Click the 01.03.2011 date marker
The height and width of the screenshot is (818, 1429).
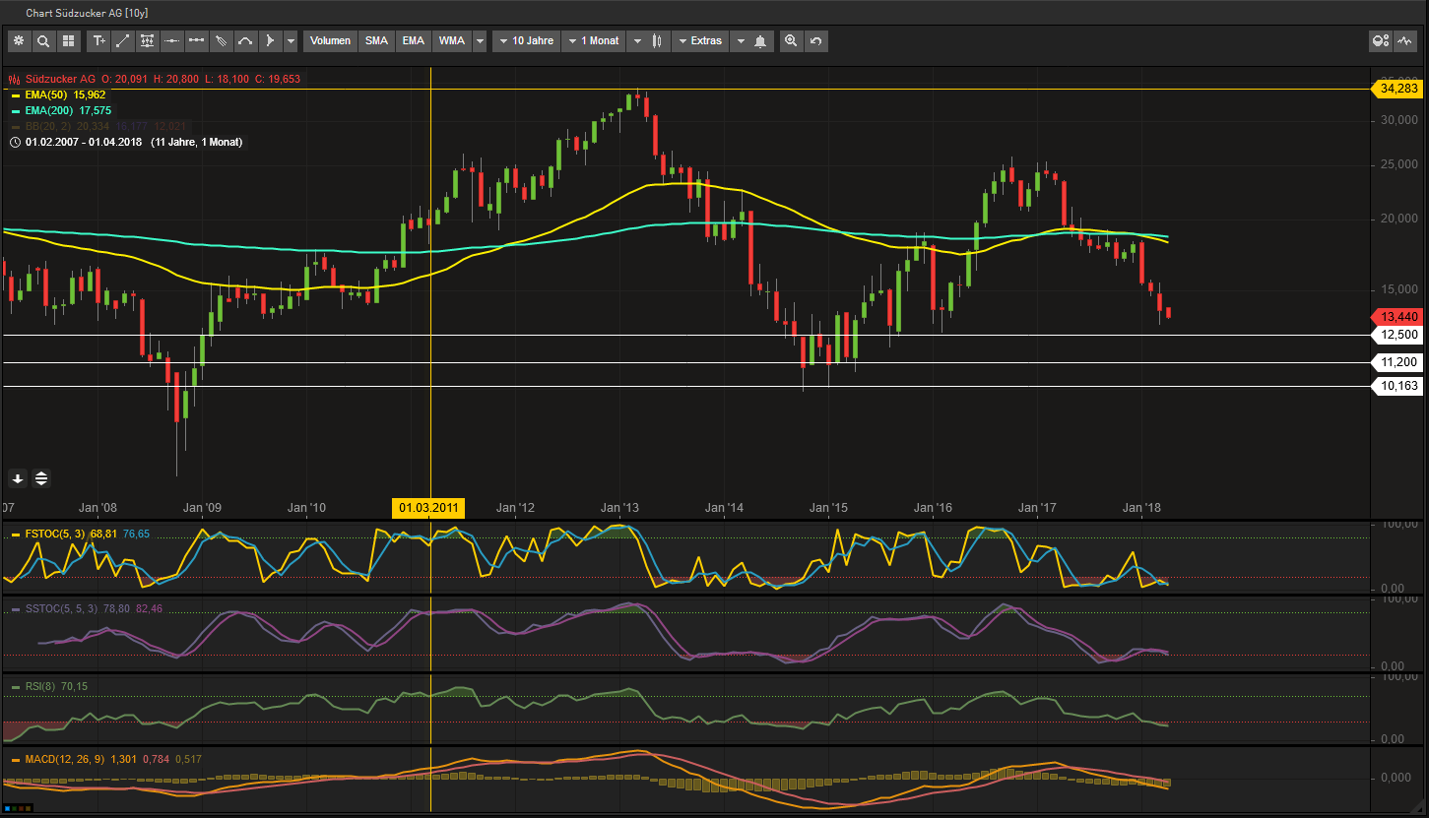pos(427,508)
